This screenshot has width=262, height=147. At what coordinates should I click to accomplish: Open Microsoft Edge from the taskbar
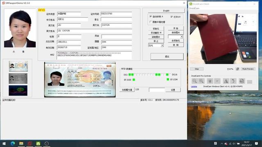[13, 143]
